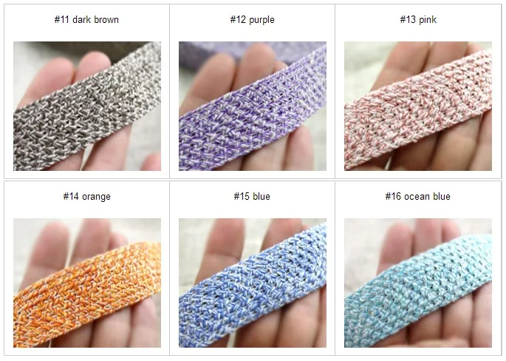
Task: Open the #11 dark brown product photo
Action: click(x=87, y=106)
